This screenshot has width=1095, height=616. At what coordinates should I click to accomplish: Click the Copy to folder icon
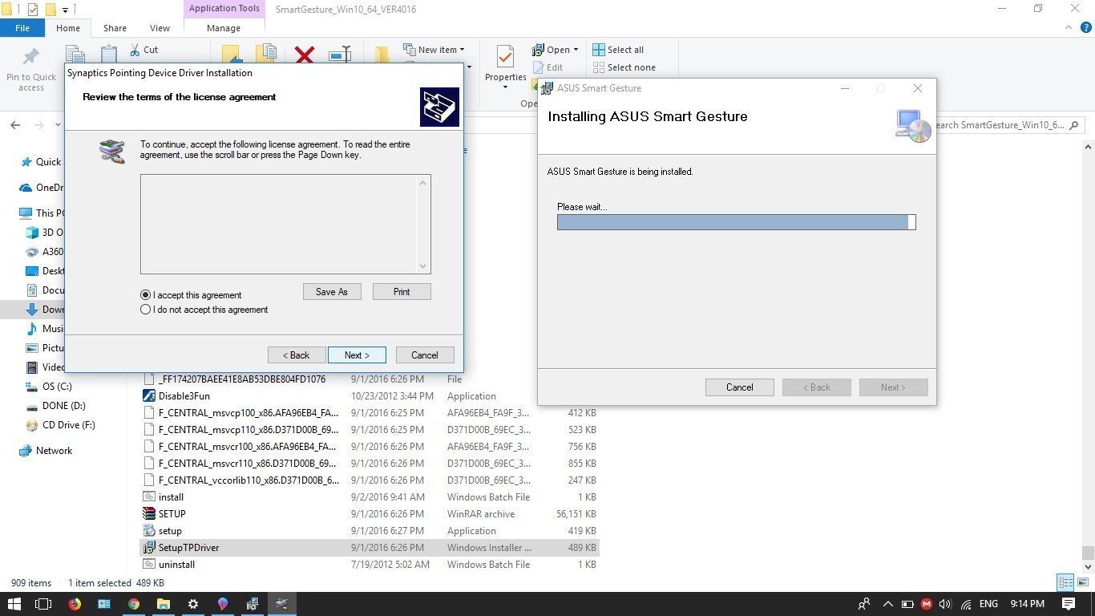[x=266, y=55]
